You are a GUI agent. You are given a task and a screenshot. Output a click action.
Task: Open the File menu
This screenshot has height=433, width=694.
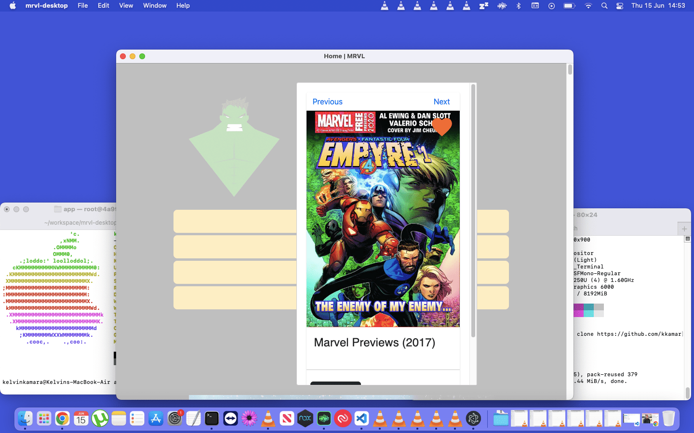pos(83,6)
